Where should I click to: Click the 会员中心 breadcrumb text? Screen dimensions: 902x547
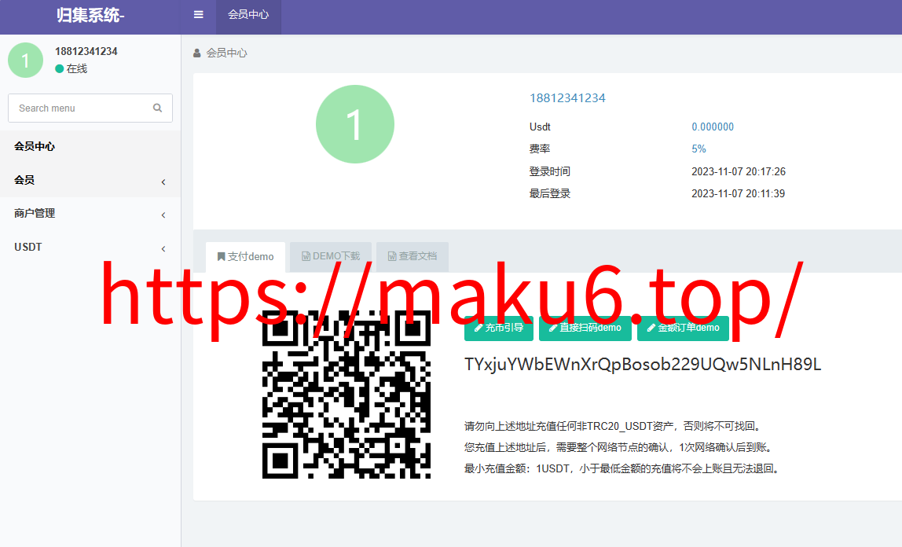(226, 53)
